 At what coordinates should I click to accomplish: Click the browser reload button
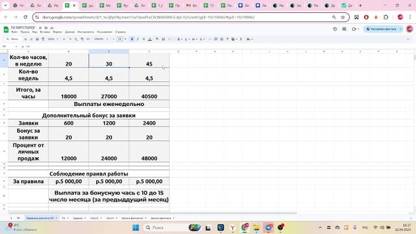pyautogui.click(x=25, y=17)
